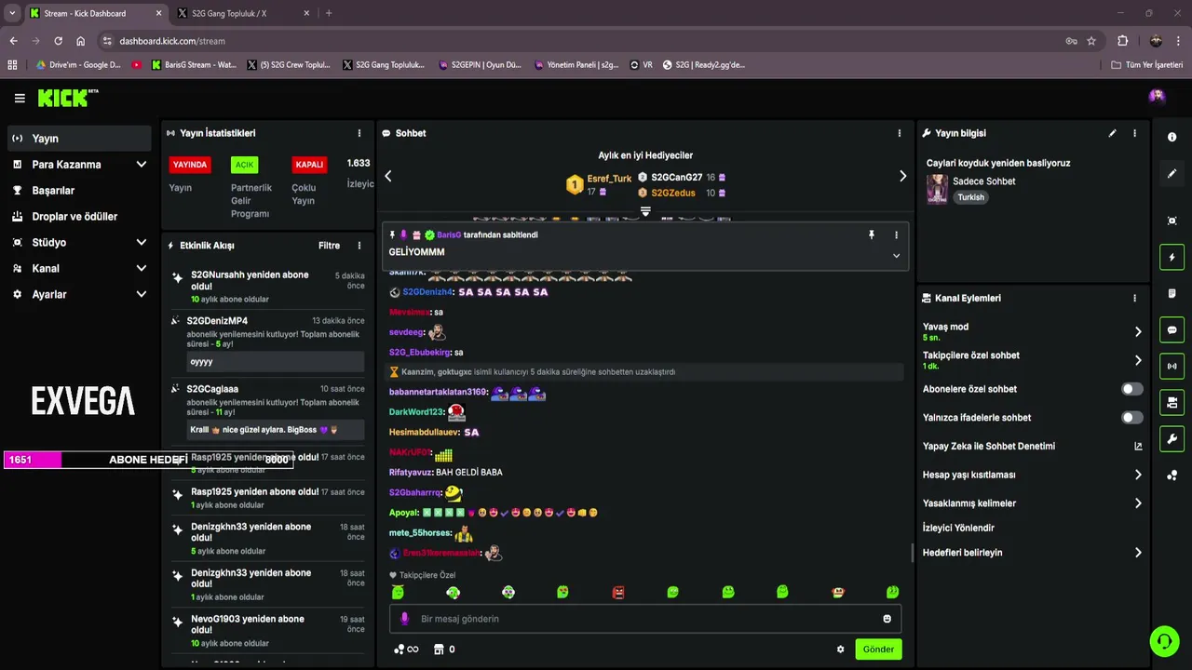Click the shop icon showing 0

click(x=444, y=650)
